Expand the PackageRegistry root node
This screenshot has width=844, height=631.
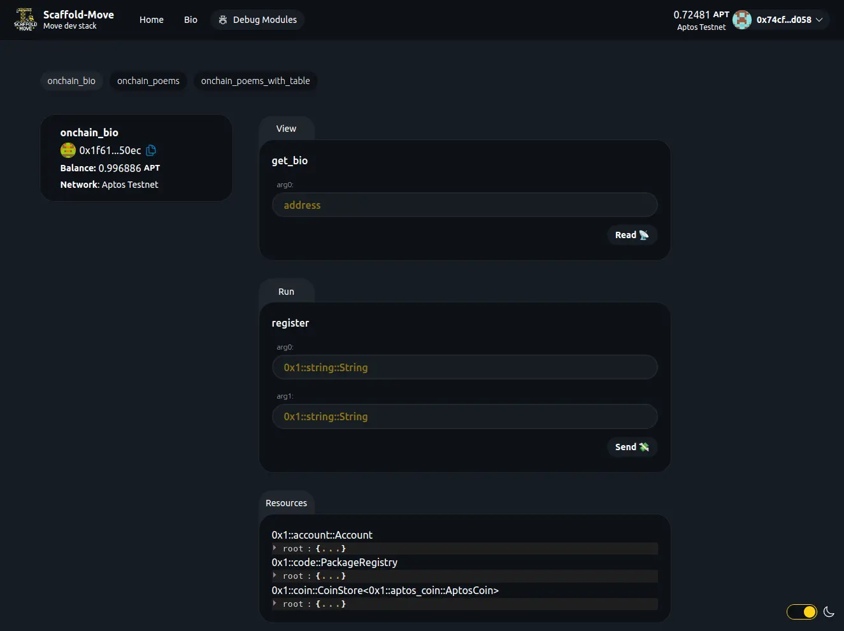coord(275,576)
